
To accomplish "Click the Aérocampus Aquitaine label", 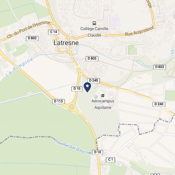I will click(x=103, y=104).
